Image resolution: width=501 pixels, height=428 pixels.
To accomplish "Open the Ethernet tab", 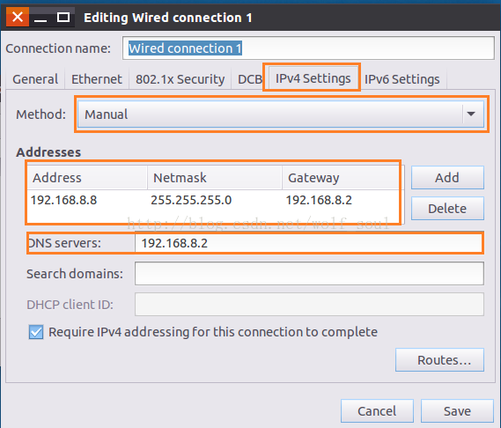I will 97,79.
